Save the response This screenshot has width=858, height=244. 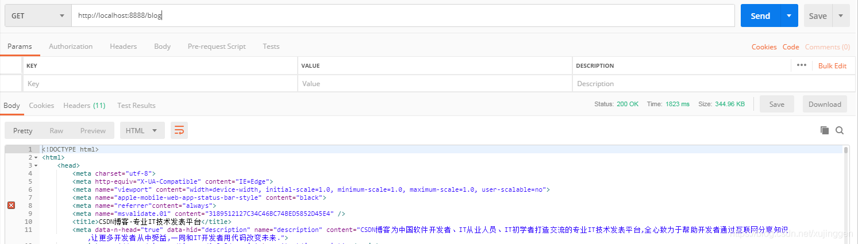(x=776, y=104)
